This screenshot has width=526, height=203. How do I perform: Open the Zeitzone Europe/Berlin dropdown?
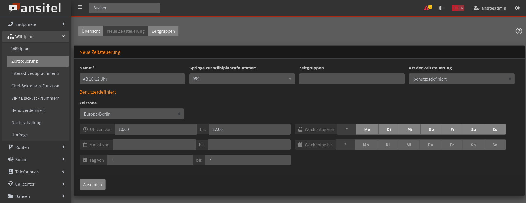click(x=131, y=114)
